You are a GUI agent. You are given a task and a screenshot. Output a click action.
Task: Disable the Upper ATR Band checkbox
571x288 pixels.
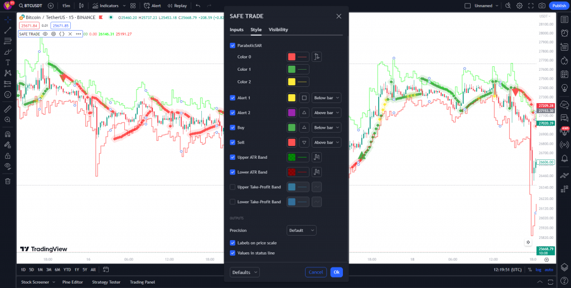[233, 158]
